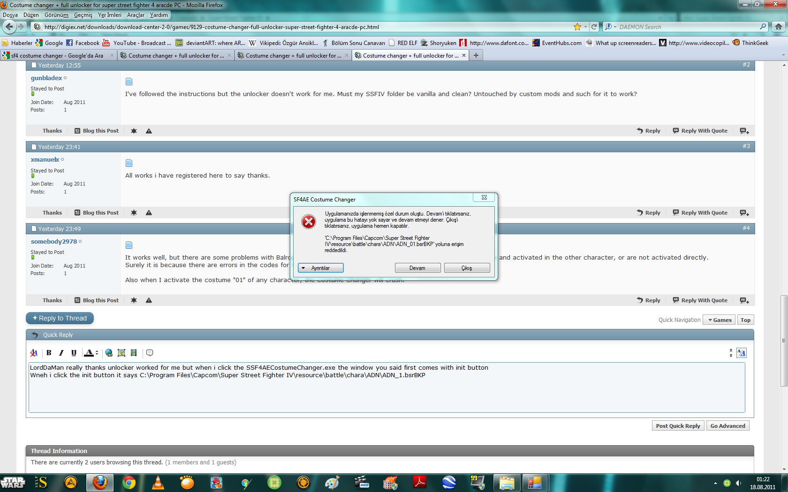Switch to sf4 costume changer Google tab
This screenshot has width=788, height=492.
point(58,55)
